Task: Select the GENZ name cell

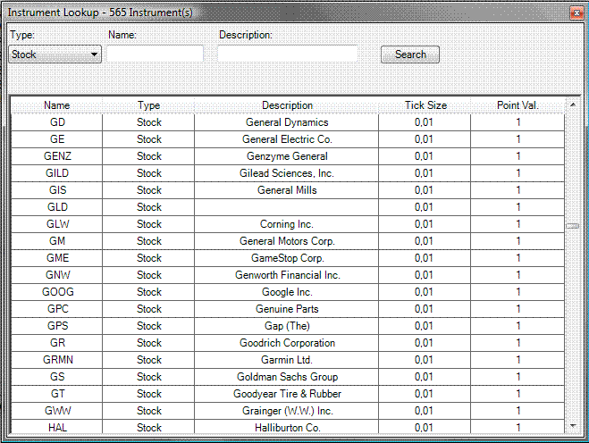Action: [x=56, y=156]
